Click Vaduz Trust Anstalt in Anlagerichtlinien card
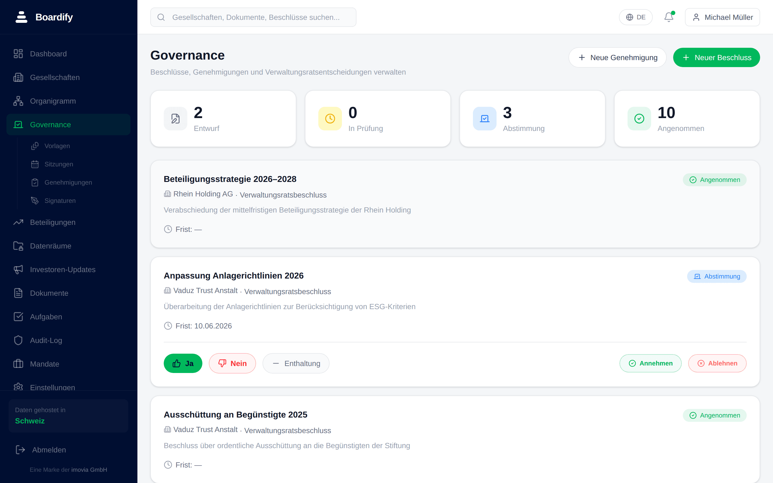The height and width of the screenshot is (483, 773). click(205, 291)
